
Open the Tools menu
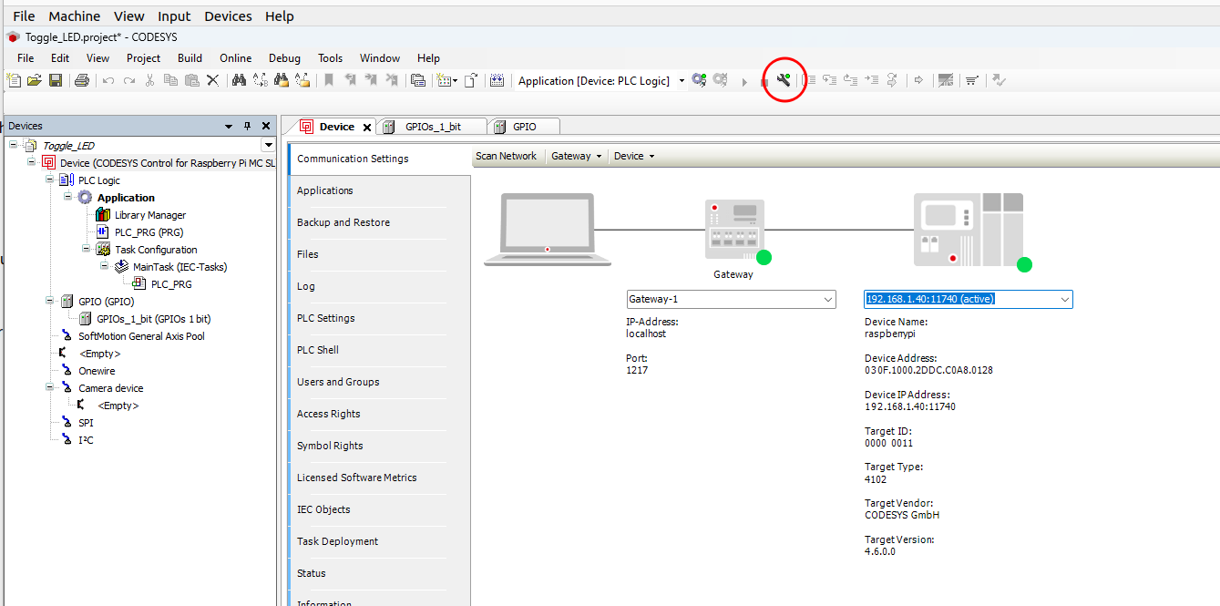click(330, 57)
